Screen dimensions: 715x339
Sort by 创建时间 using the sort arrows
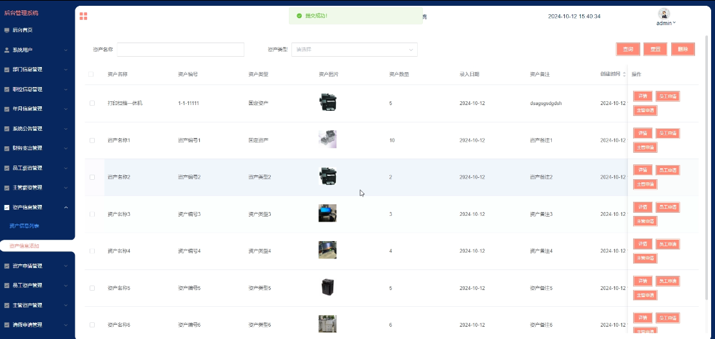[x=624, y=74]
